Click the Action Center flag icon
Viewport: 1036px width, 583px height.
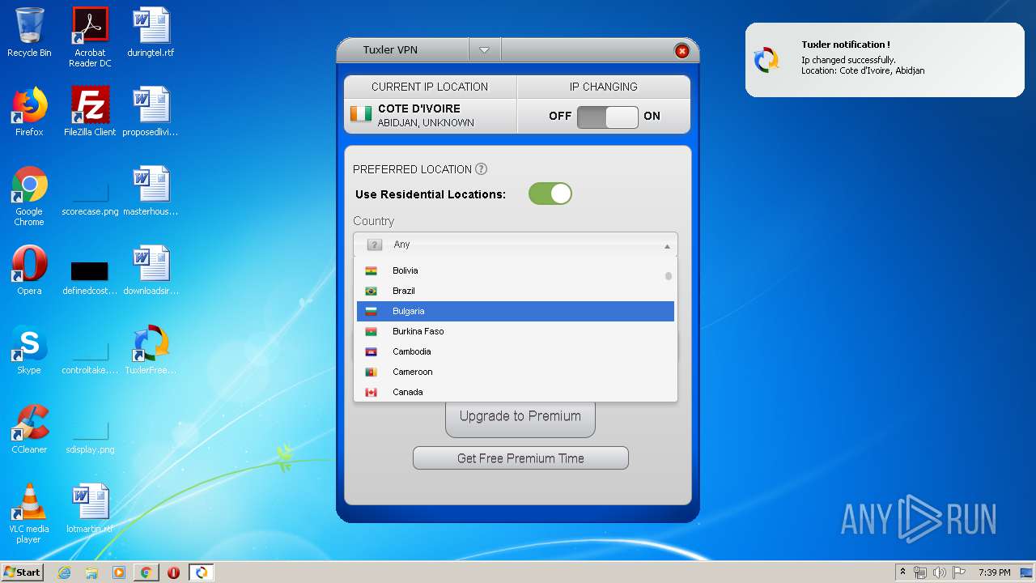(958, 572)
